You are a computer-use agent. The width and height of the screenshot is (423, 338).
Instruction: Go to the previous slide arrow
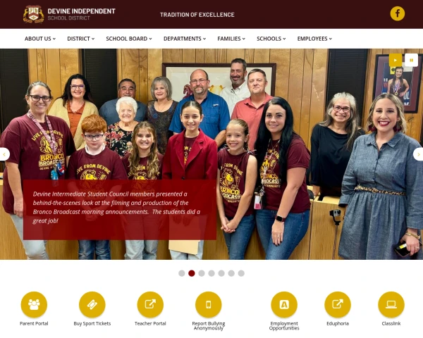(4, 154)
